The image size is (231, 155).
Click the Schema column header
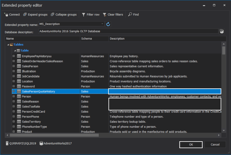94,39
